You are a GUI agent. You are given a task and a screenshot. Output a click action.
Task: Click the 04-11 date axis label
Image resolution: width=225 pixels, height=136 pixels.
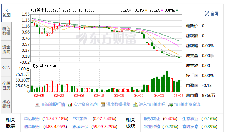click(x=139, y=96)
